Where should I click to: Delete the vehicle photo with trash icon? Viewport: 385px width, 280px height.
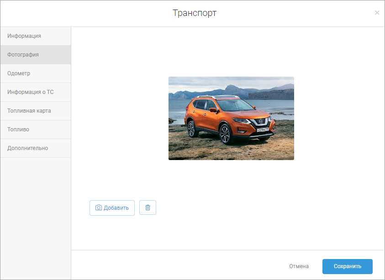(x=148, y=208)
